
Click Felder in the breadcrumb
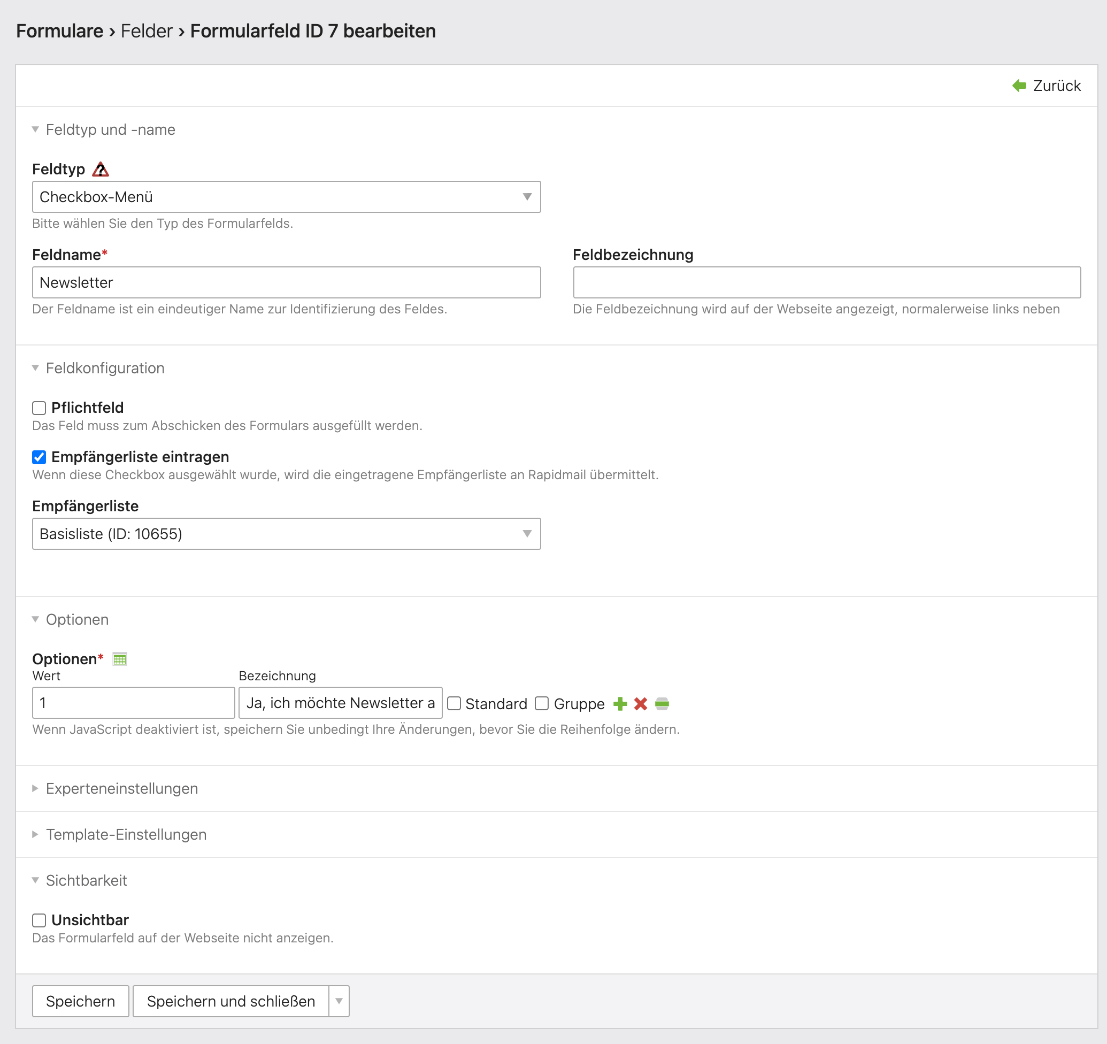pos(147,31)
